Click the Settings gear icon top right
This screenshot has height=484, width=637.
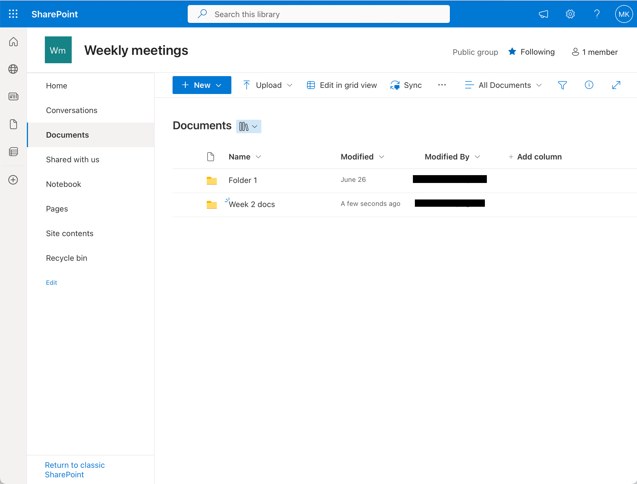[569, 14]
